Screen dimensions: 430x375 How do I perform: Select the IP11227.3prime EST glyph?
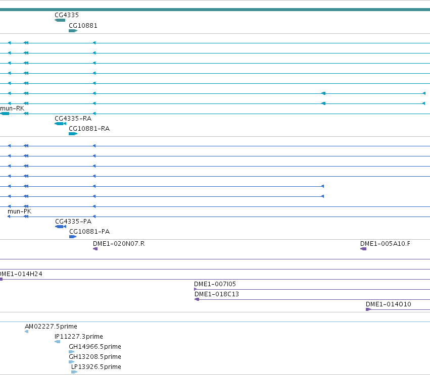point(57,342)
